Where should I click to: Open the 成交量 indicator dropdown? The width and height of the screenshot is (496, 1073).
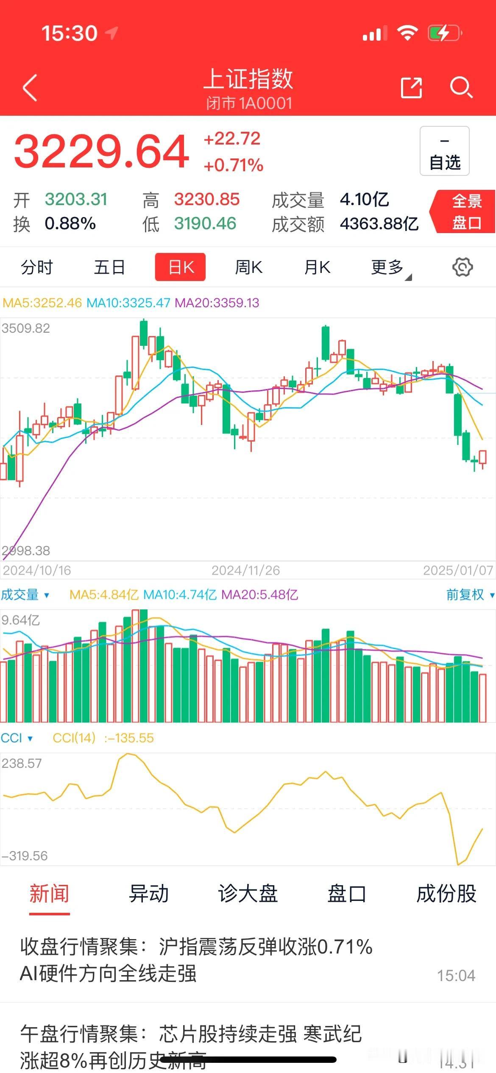[25, 595]
